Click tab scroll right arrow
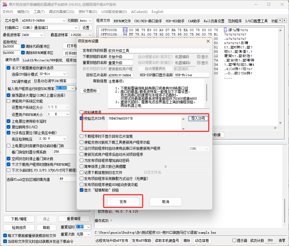Viewport: 289px width, 246px height. coord(285,20)
